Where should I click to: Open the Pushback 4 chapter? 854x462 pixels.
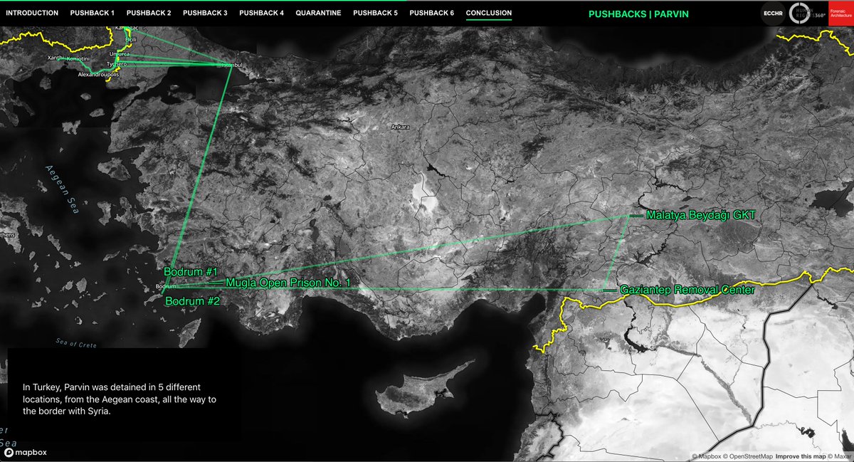point(261,13)
